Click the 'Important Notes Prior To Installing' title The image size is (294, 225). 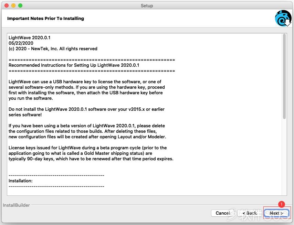[45, 18]
